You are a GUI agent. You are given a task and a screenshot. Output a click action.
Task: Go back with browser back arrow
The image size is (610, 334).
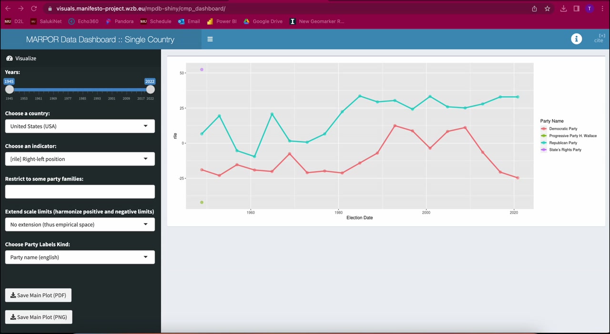(x=8, y=9)
